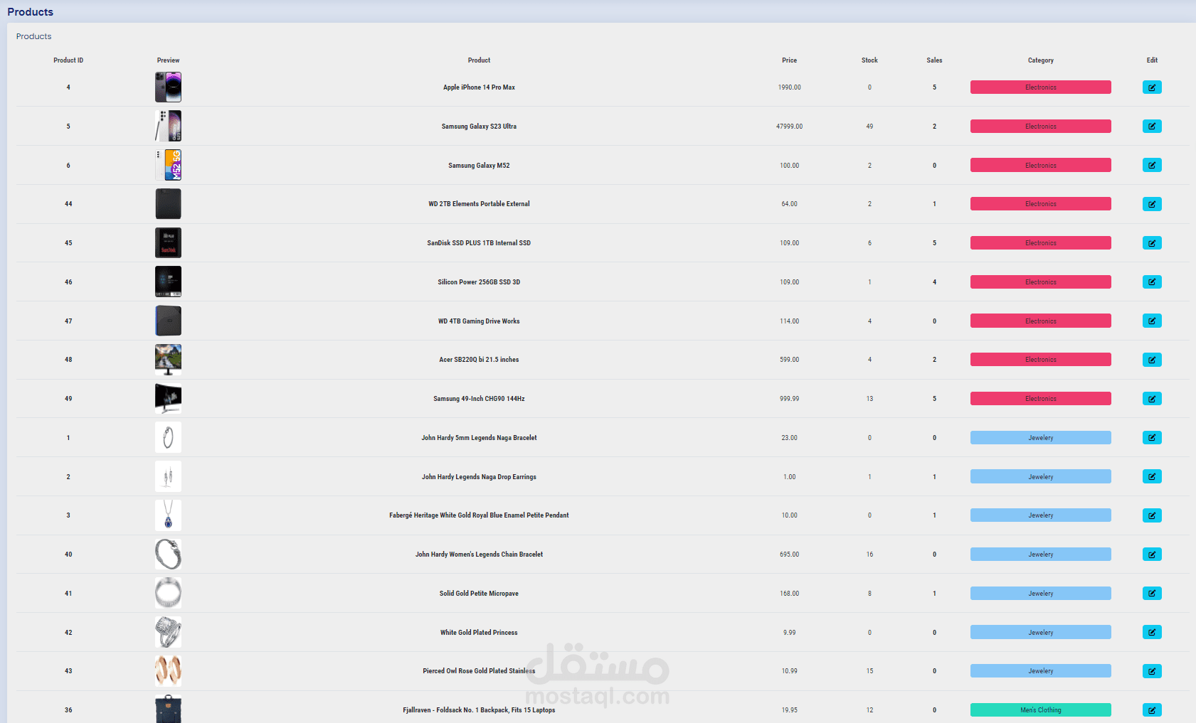Image resolution: width=1196 pixels, height=723 pixels.
Task: Click the Men's Clothing badge on Fjallraven row
Action: tap(1040, 710)
